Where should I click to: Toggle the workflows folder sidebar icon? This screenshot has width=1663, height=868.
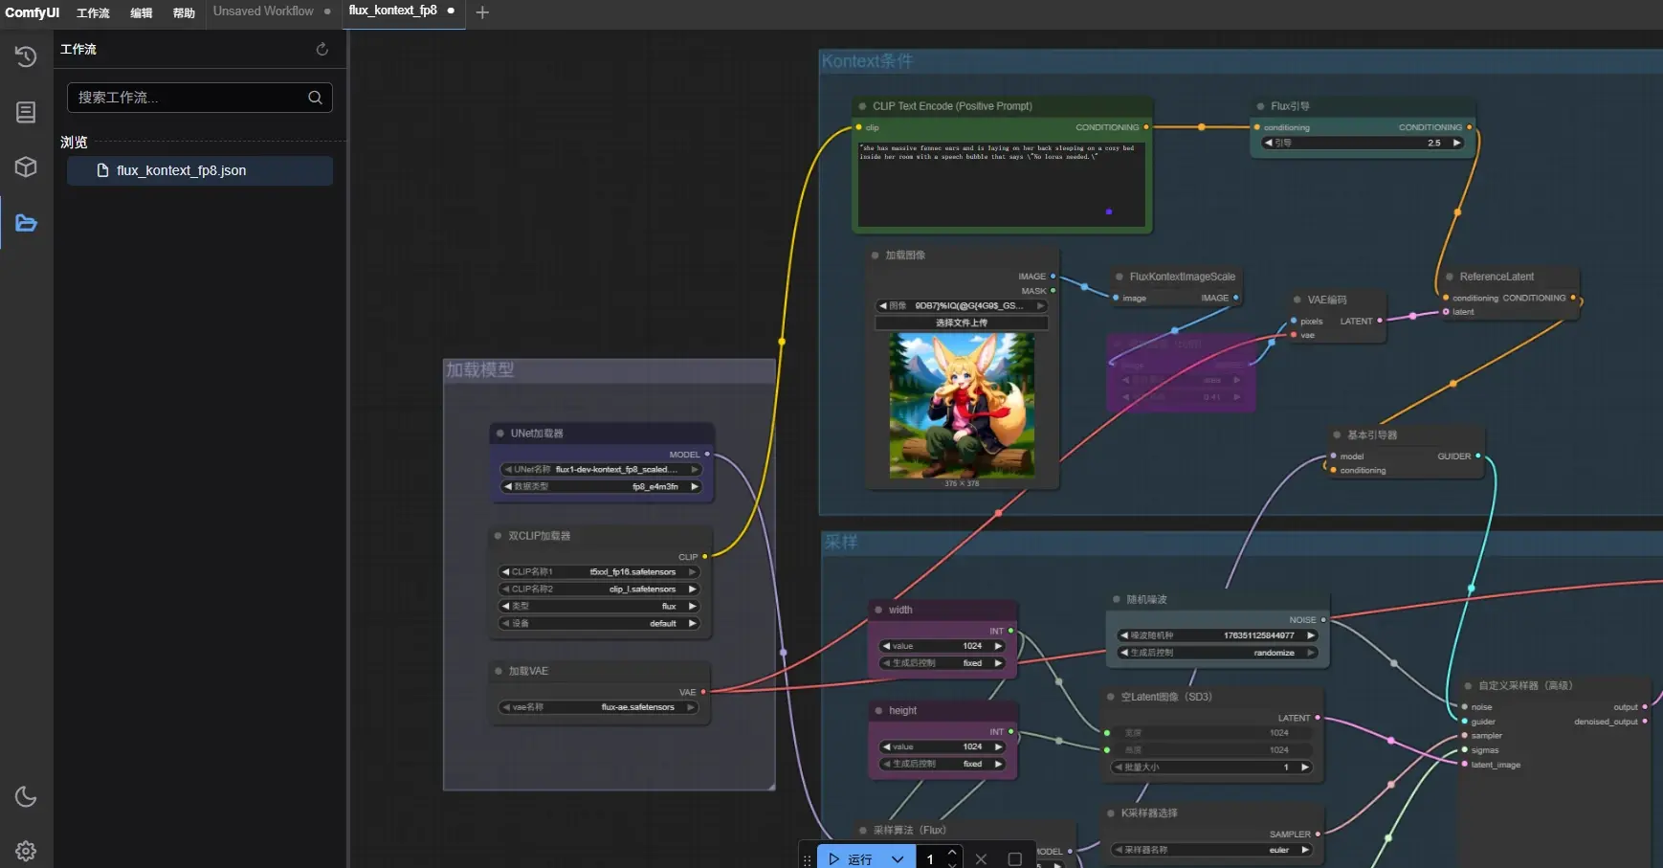pos(26,223)
